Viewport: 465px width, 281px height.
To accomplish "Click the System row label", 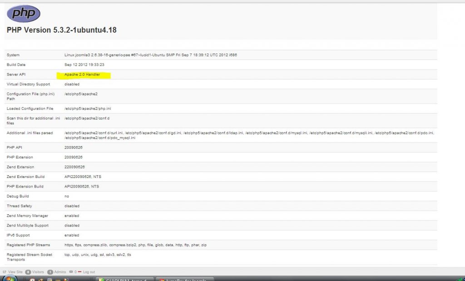I will tap(13, 55).
